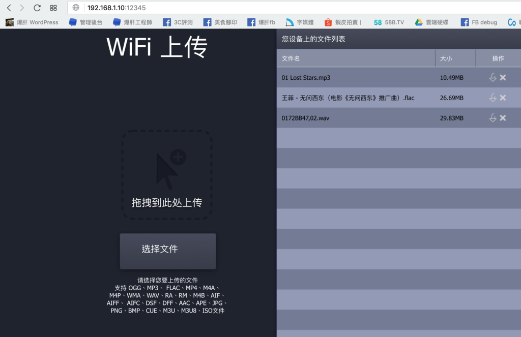
Task: Click the 操作 column header
Action: click(498, 58)
